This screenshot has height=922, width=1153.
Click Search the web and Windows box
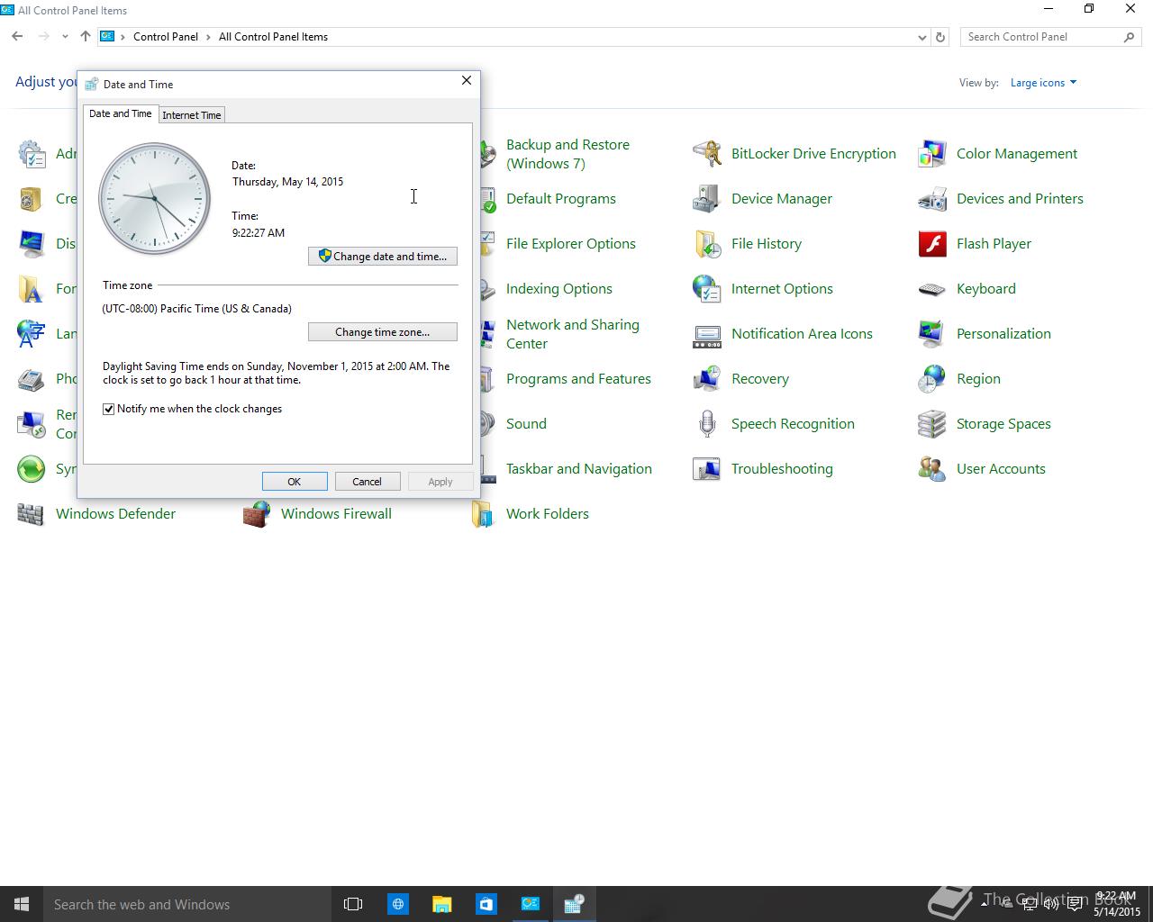(x=187, y=904)
